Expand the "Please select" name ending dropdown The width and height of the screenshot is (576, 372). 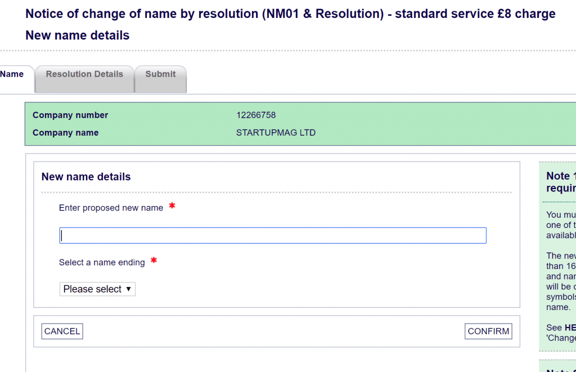pyautogui.click(x=97, y=289)
